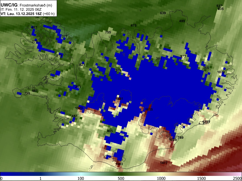Click the 309 value label
Image resolution: width=242 pixels, height=181 pixels.
[x=118, y=70]
